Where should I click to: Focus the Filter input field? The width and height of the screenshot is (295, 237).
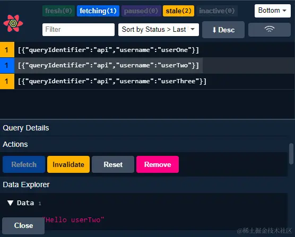[79, 30]
